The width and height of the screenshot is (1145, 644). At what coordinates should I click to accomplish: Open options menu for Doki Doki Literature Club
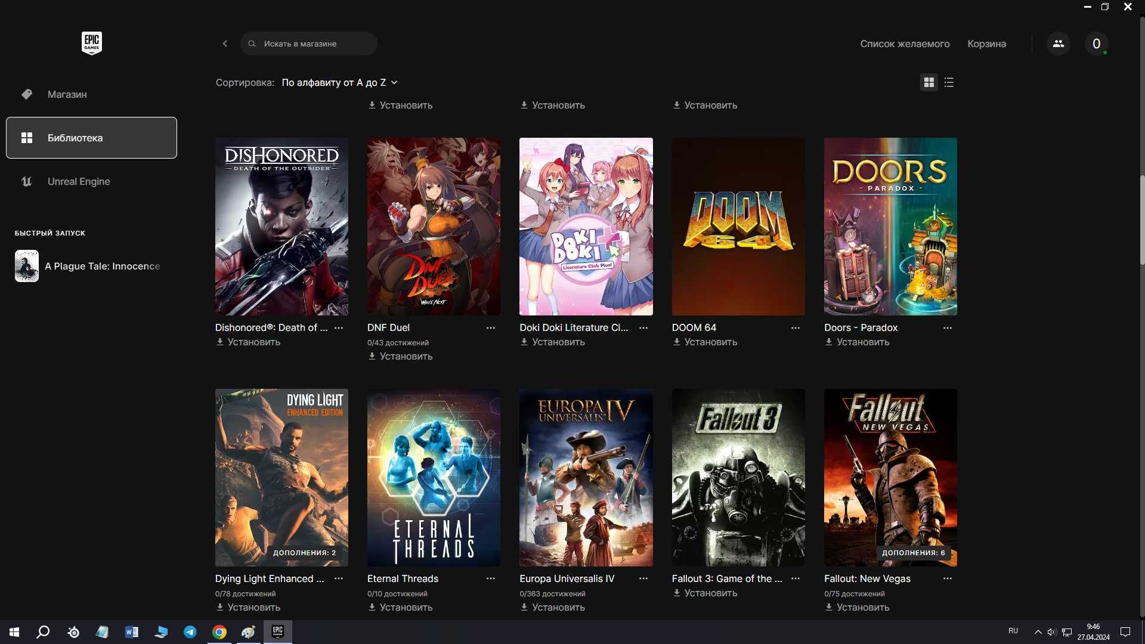pyautogui.click(x=643, y=328)
